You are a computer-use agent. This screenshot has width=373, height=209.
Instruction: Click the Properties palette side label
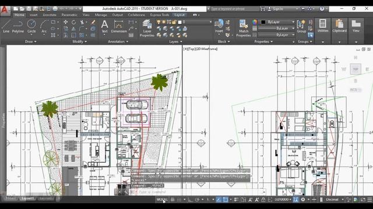click(3, 120)
